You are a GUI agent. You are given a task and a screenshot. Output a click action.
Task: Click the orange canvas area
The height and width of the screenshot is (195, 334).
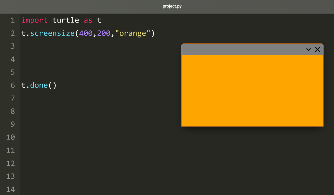[252, 91]
